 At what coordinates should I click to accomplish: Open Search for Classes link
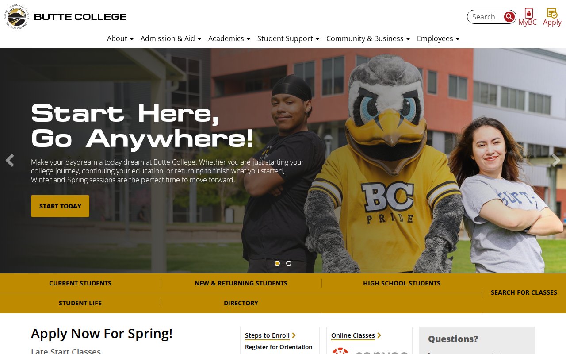(524, 292)
